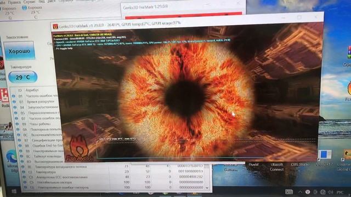Select the Время раскрутки attribute text
This screenshot has width=351, height=197.
[x=41, y=101]
